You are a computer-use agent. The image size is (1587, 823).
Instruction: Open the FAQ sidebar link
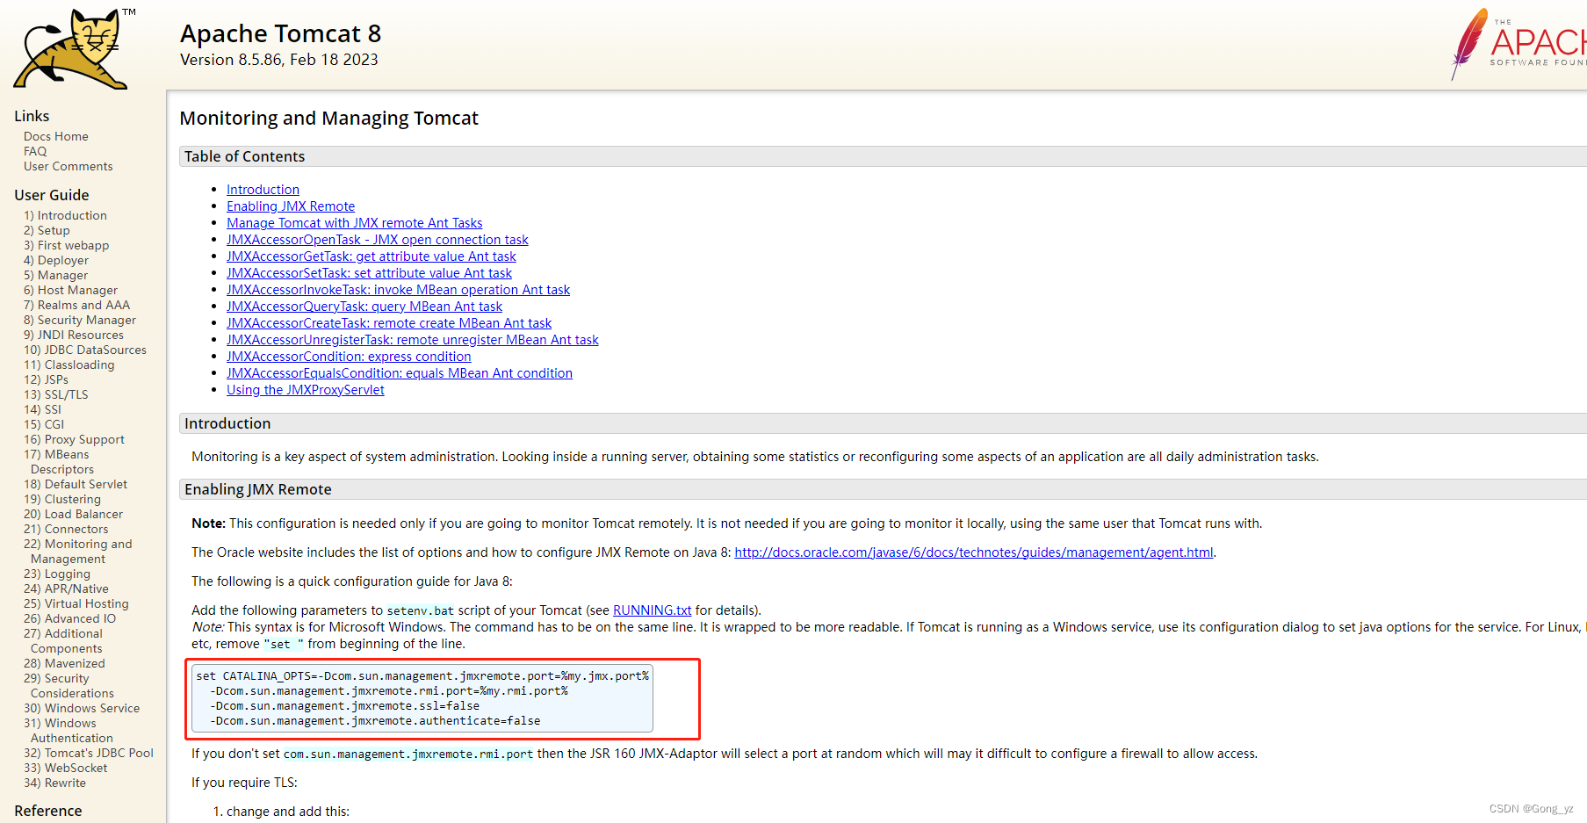pyautogui.click(x=35, y=151)
